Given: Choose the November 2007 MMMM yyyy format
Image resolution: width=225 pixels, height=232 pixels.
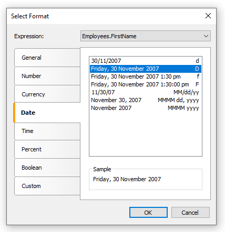Looking at the screenshot, I should click(146, 108).
